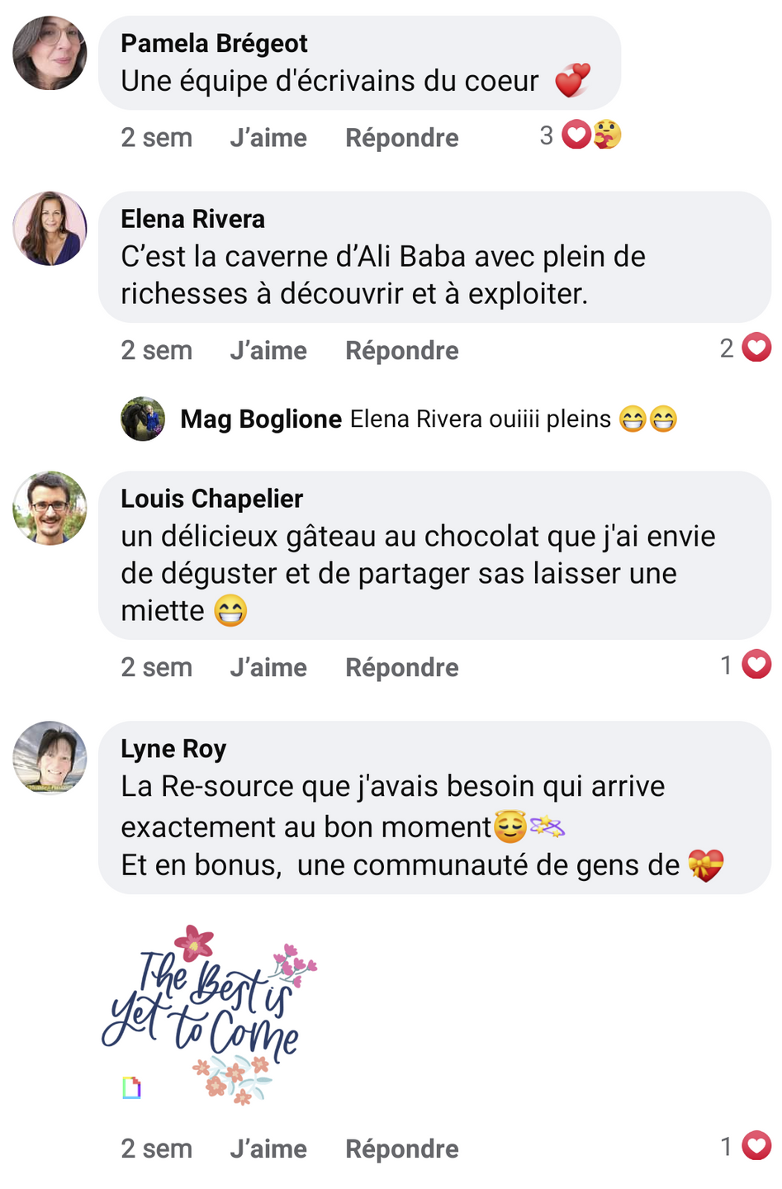This screenshot has width=782, height=1189.
Task: Tap Louis Chapelier's profile avatar
Action: 50,508
